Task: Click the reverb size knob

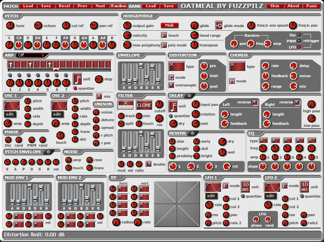Action: click(172, 141)
